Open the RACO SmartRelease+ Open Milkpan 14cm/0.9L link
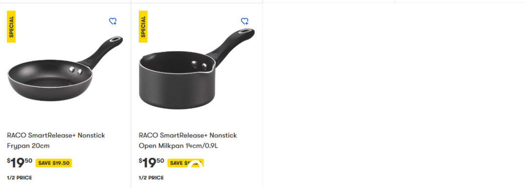Screen dimensions: 526x189 click(188, 141)
